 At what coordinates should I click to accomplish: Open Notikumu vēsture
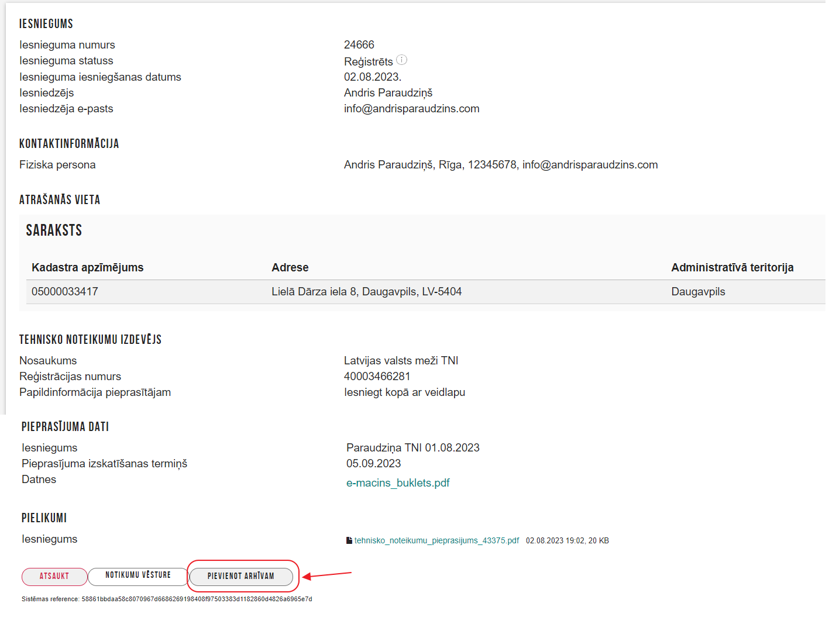point(138,575)
